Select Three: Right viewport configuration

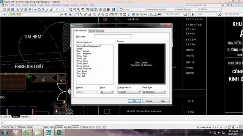[82, 56]
